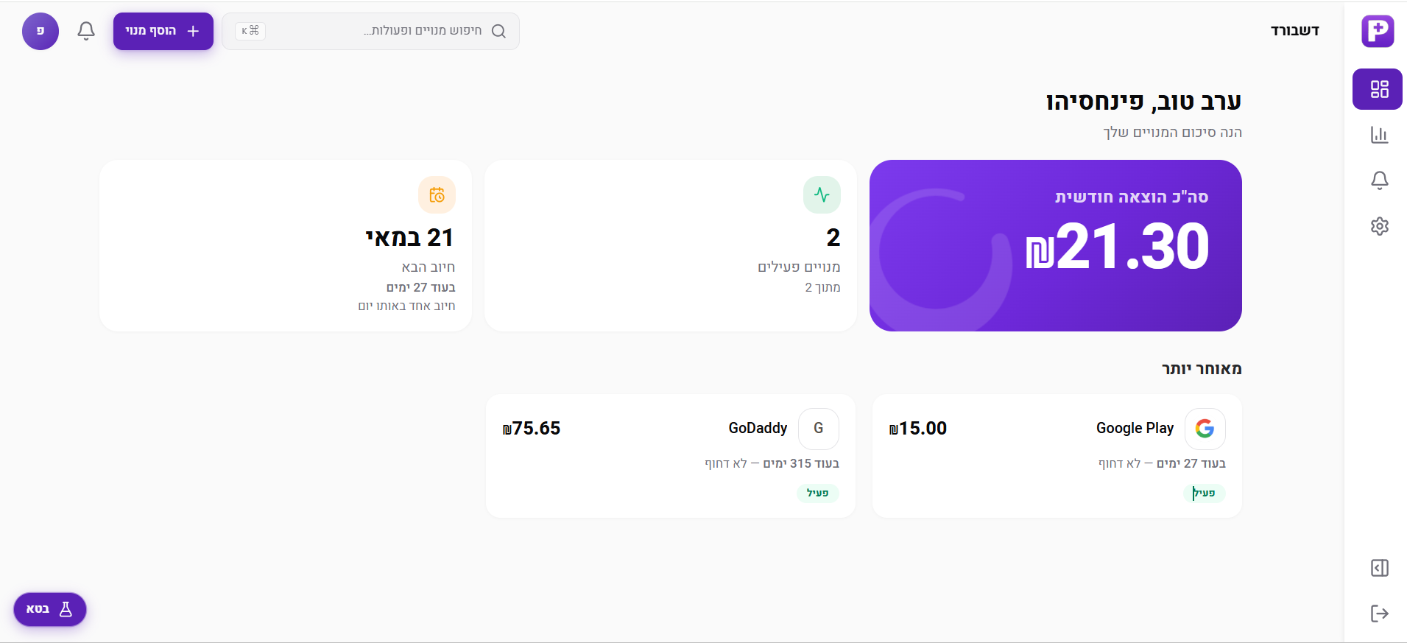Click the Google logo on the Google Play card
Screen dimensions: 1407x643
pyautogui.click(x=1204, y=428)
